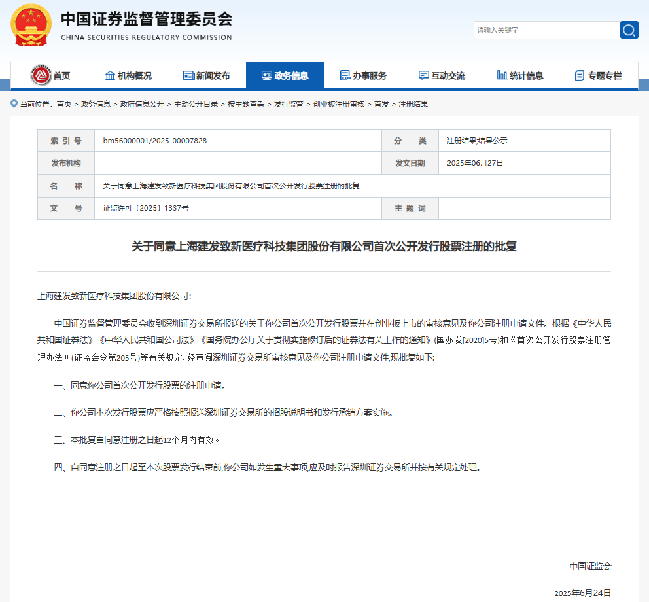Image resolution: width=649 pixels, height=602 pixels.
Task: Open the 统计信息 navigation tab
Action: pos(520,75)
